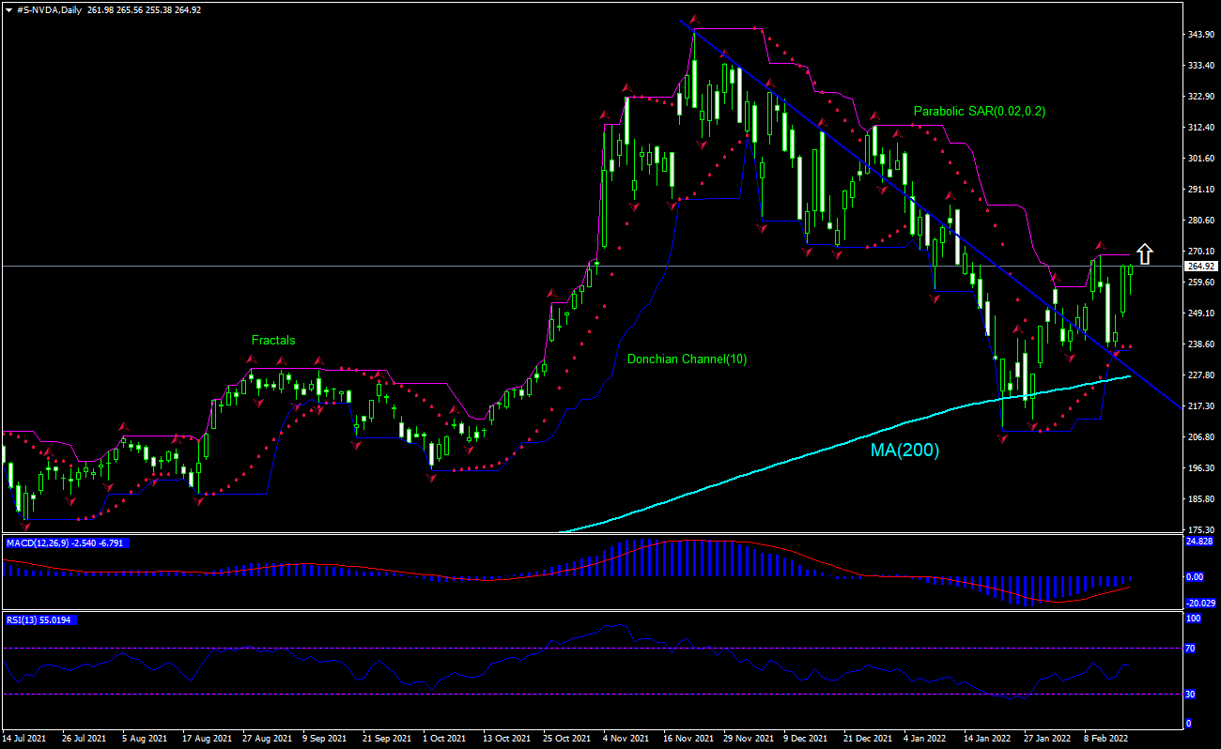The width and height of the screenshot is (1221, 749).
Task: Click the 16 Nov 2021 date label
Action: coord(688,739)
